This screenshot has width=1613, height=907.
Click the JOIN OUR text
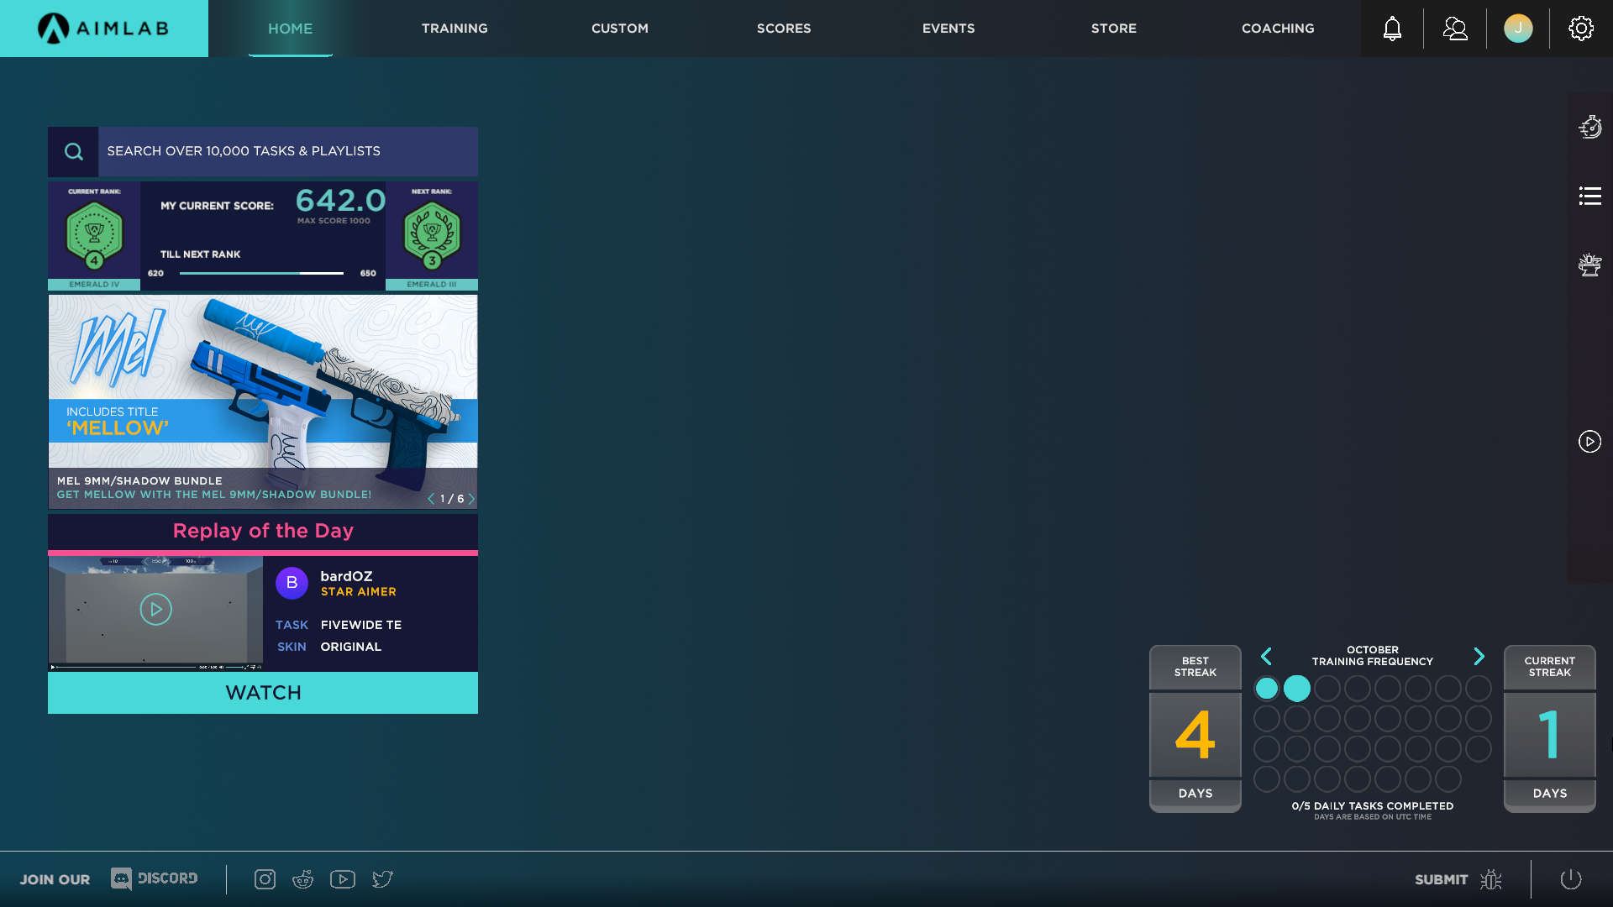click(55, 879)
